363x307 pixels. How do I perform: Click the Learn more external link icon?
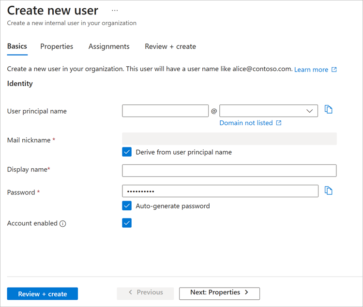[334, 70]
